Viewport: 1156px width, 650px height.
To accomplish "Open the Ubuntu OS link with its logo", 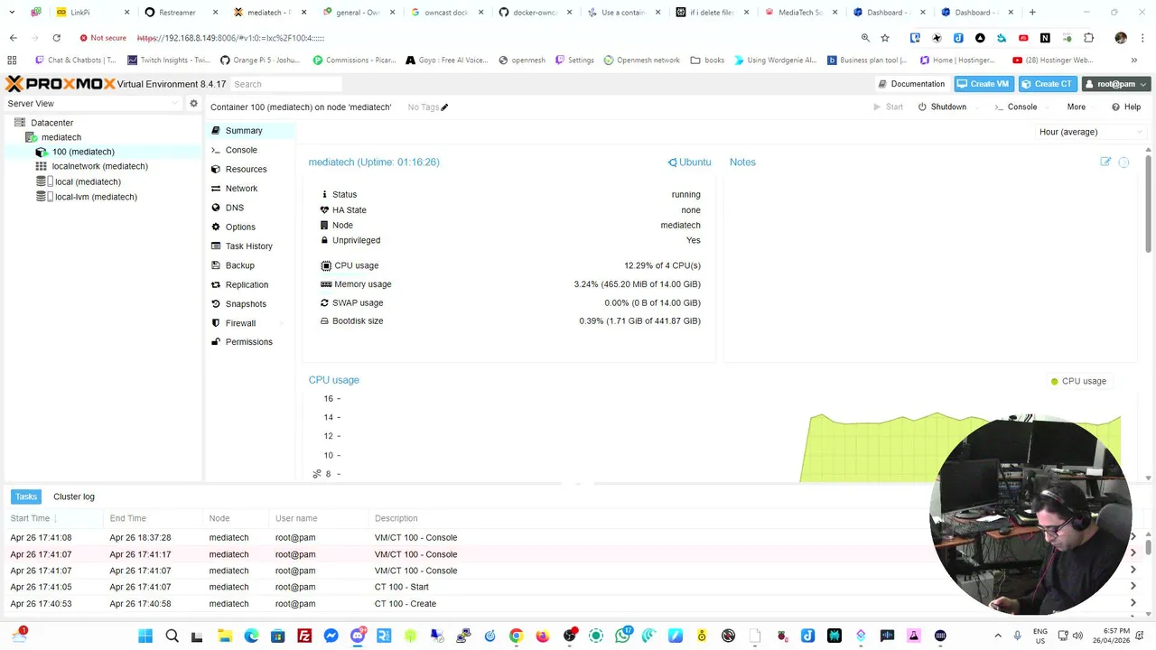I will pyautogui.click(x=690, y=162).
